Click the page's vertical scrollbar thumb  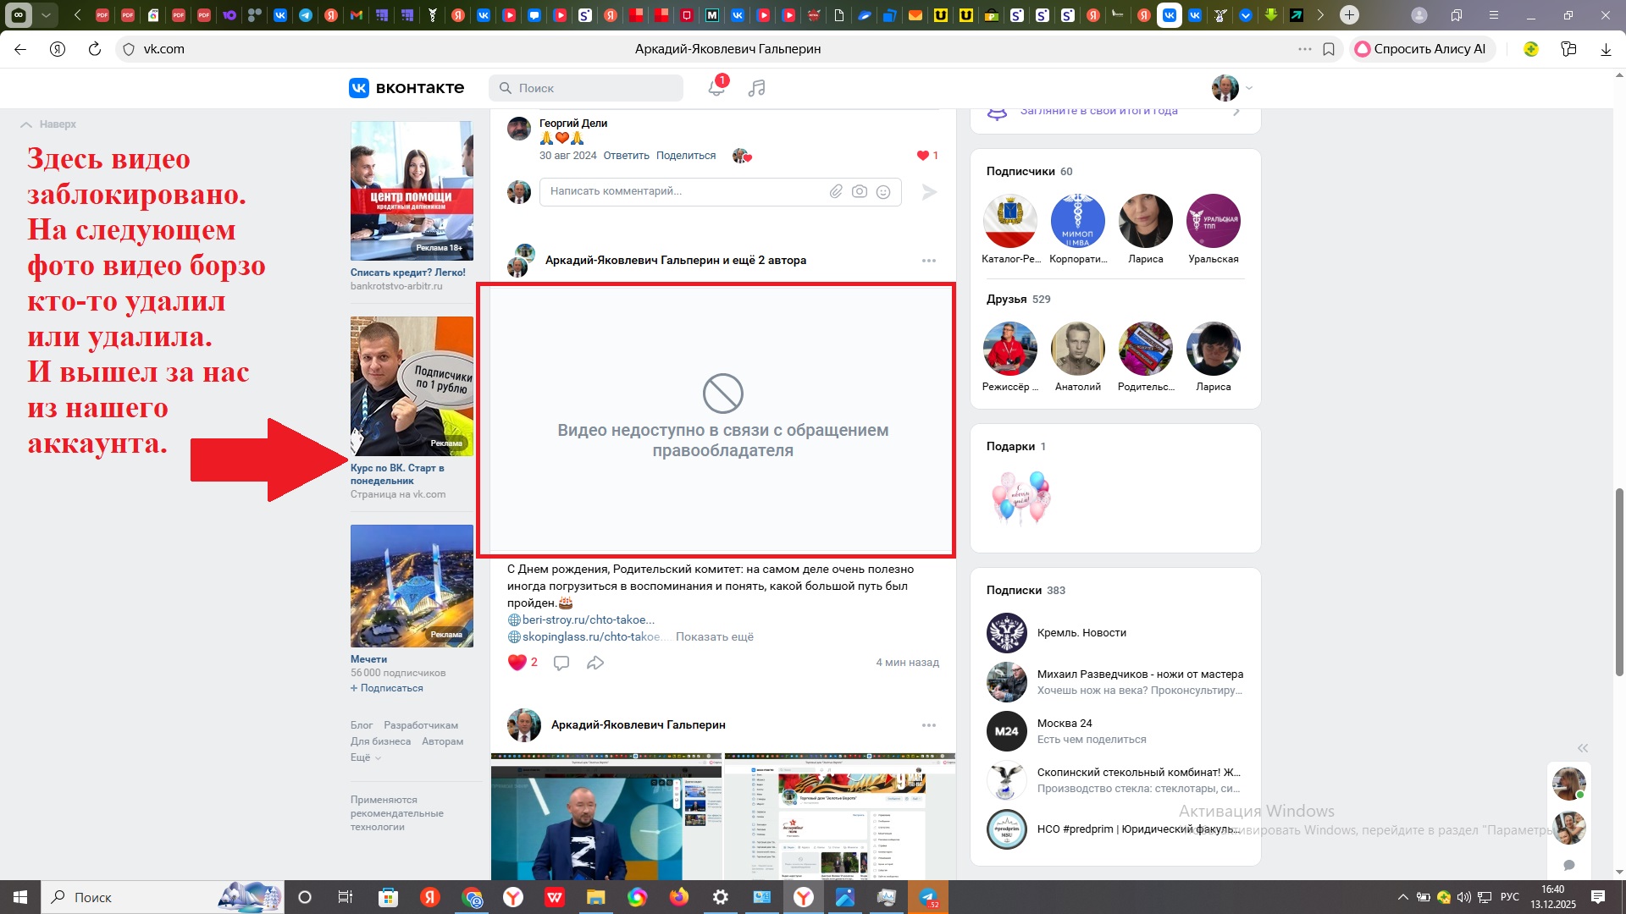click(x=1619, y=582)
